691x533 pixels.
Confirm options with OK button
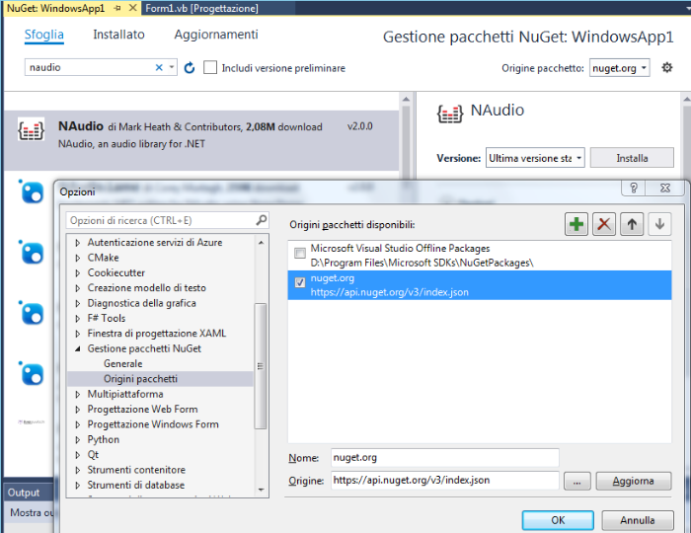point(558,520)
